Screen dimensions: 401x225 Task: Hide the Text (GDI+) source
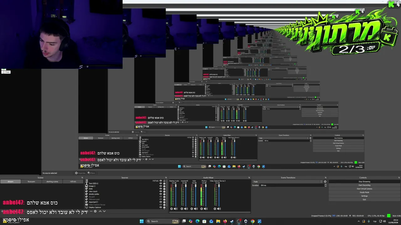[x=161, y=183]
